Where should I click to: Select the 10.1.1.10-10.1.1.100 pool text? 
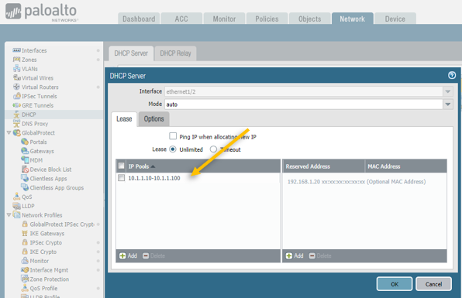pos(154,178)
